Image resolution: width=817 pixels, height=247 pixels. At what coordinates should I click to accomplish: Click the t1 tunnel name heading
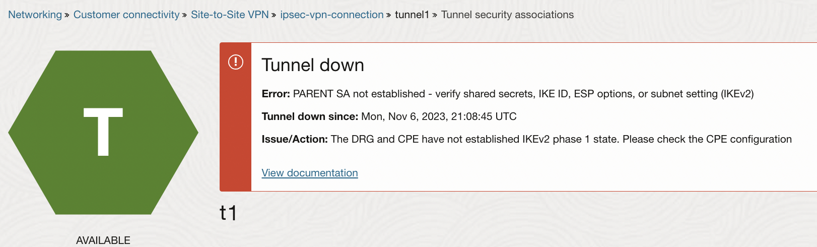[228, 213]
